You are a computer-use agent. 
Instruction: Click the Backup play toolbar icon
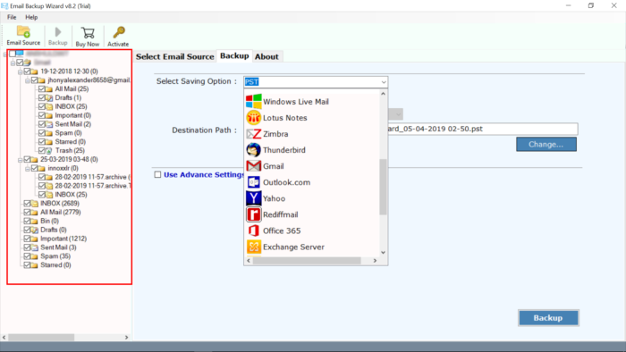(58, 32)
